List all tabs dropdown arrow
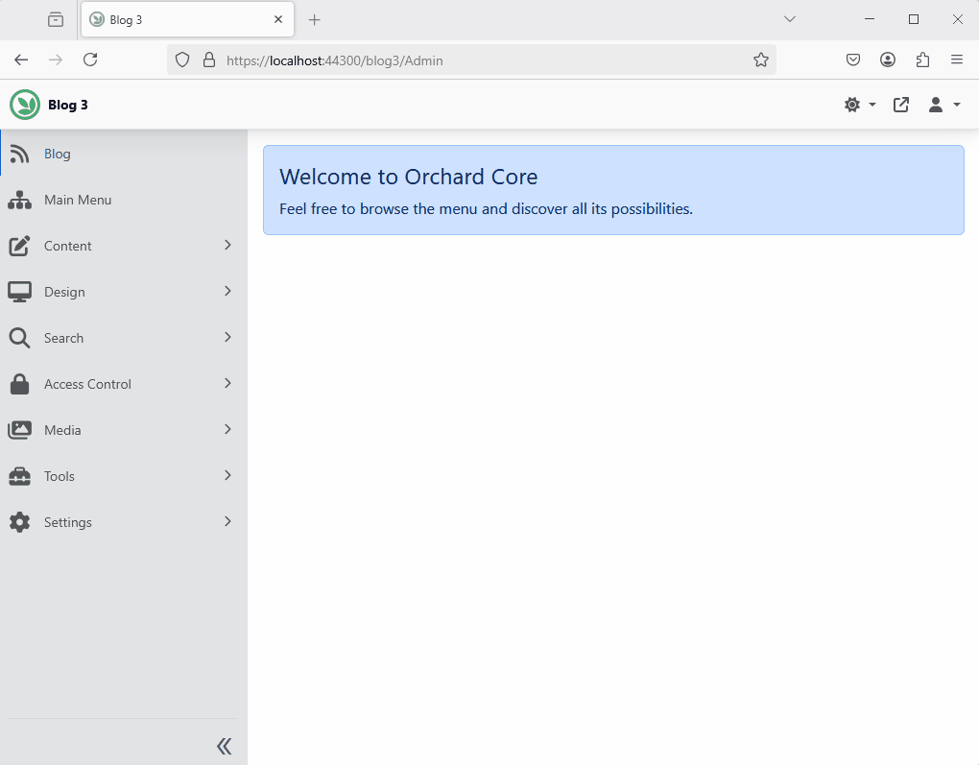Image resolution: width=979 pixels, height=765 pixels. [x=790, y=19]
